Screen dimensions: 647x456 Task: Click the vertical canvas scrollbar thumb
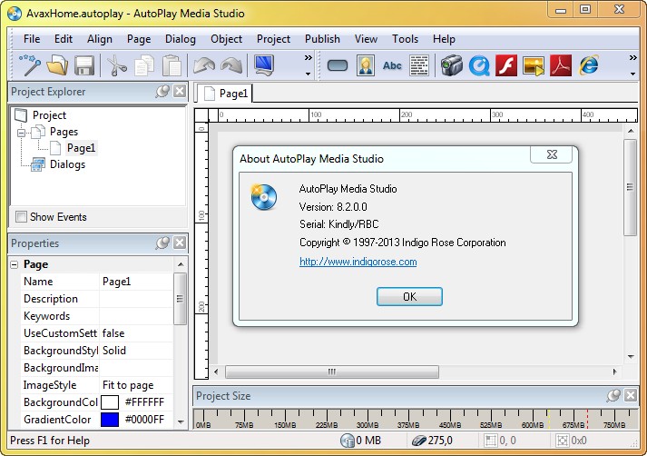point(630,187)
